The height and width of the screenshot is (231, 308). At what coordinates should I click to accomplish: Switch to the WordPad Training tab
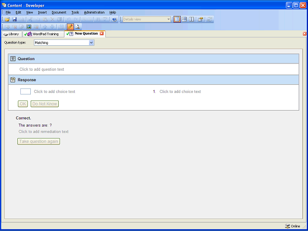pyautogui.click(x=43, y=34)
